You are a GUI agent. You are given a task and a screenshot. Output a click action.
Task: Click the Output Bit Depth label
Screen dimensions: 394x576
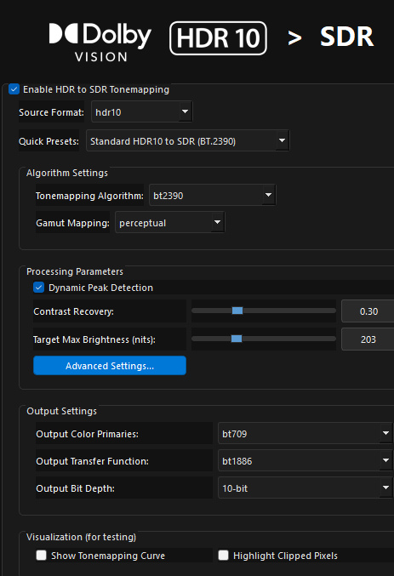tap(76, 488)
